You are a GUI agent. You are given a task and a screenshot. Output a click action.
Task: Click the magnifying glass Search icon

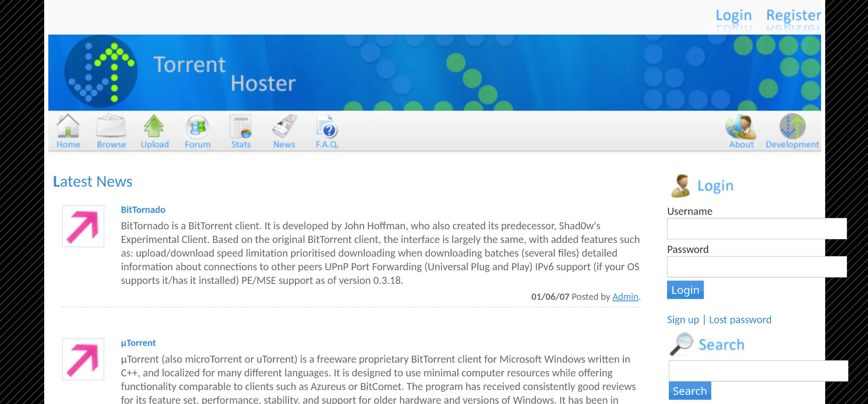pyautogui.click(x=682, y=344)
